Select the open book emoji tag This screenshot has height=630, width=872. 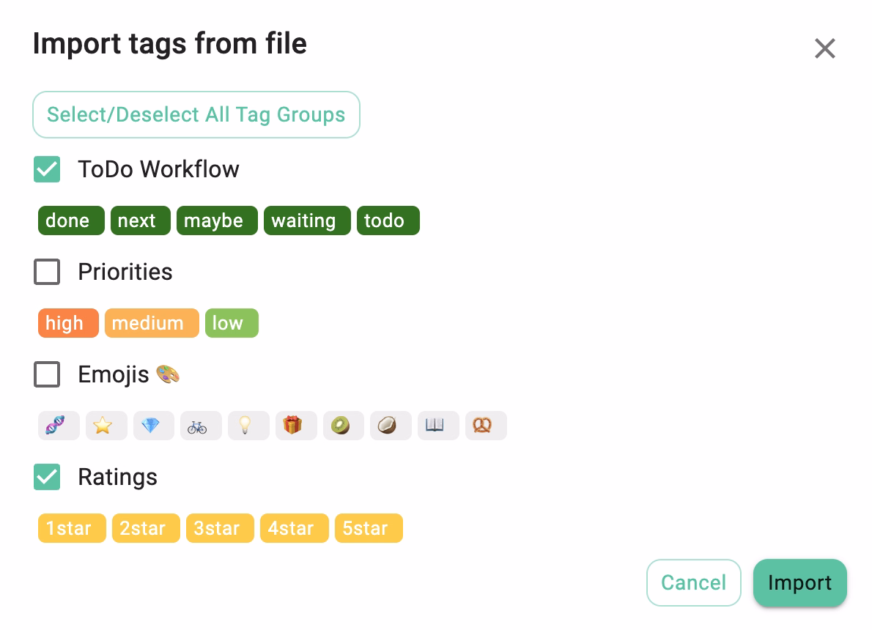[x=438, y=426]
